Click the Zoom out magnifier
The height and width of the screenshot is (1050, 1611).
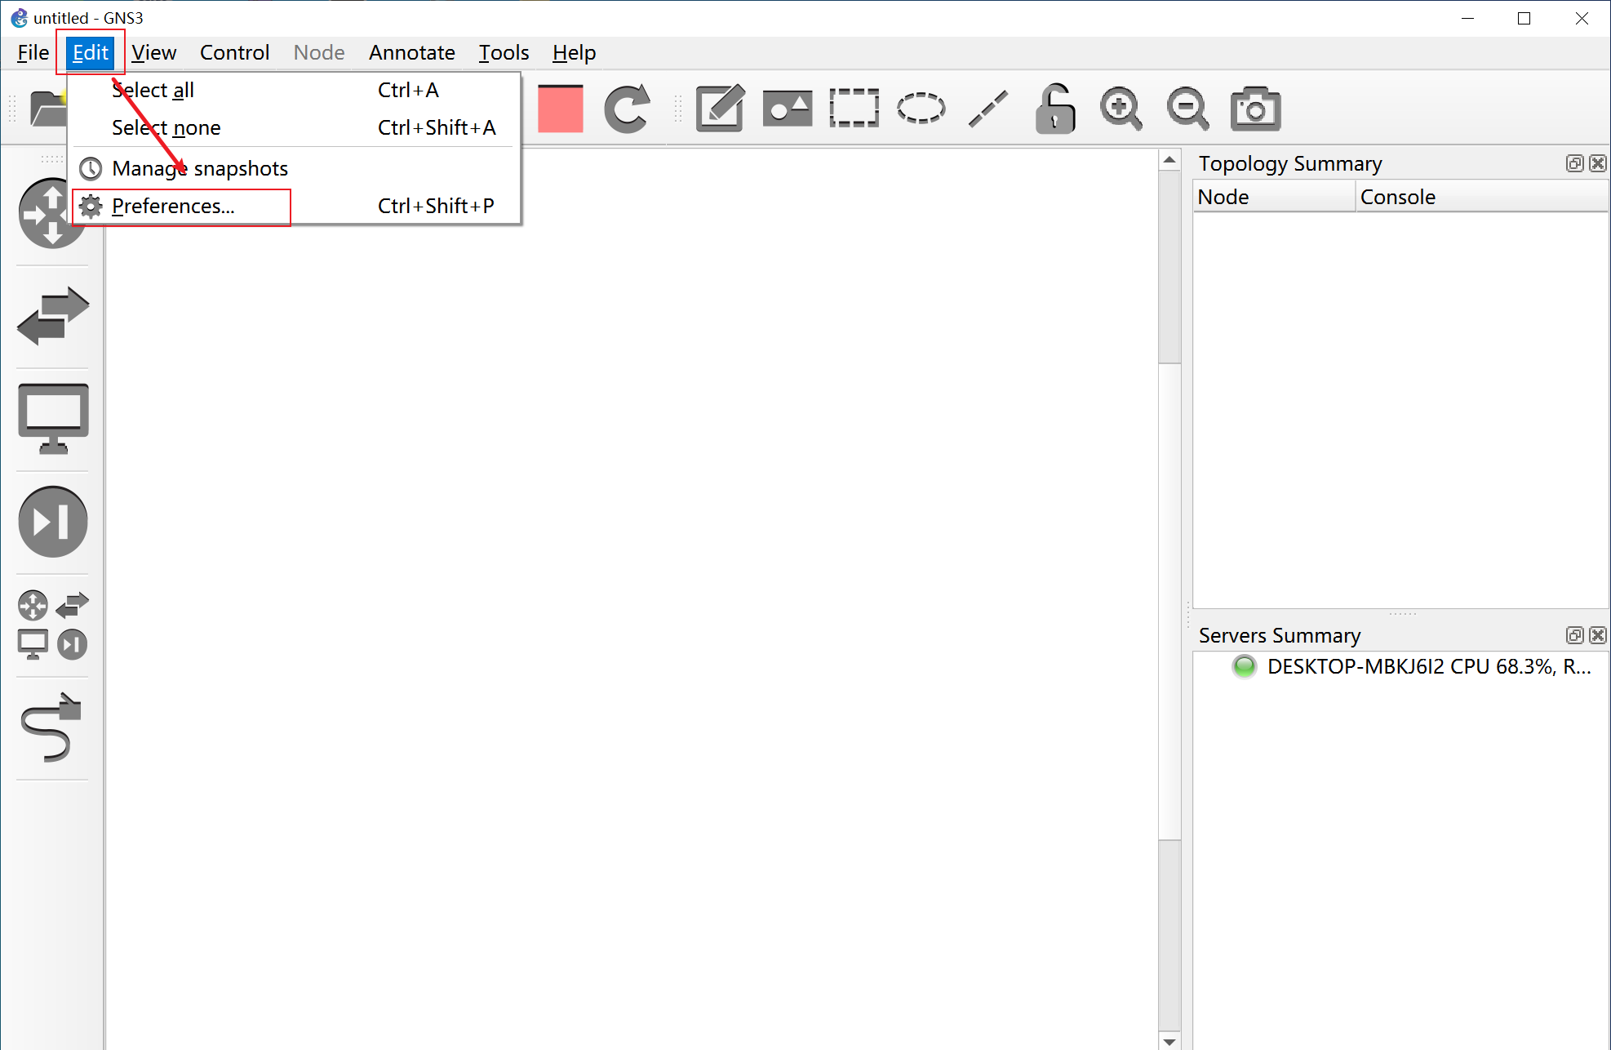click(1187, 109)
